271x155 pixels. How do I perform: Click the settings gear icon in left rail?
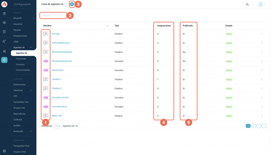tap(4, 60)
